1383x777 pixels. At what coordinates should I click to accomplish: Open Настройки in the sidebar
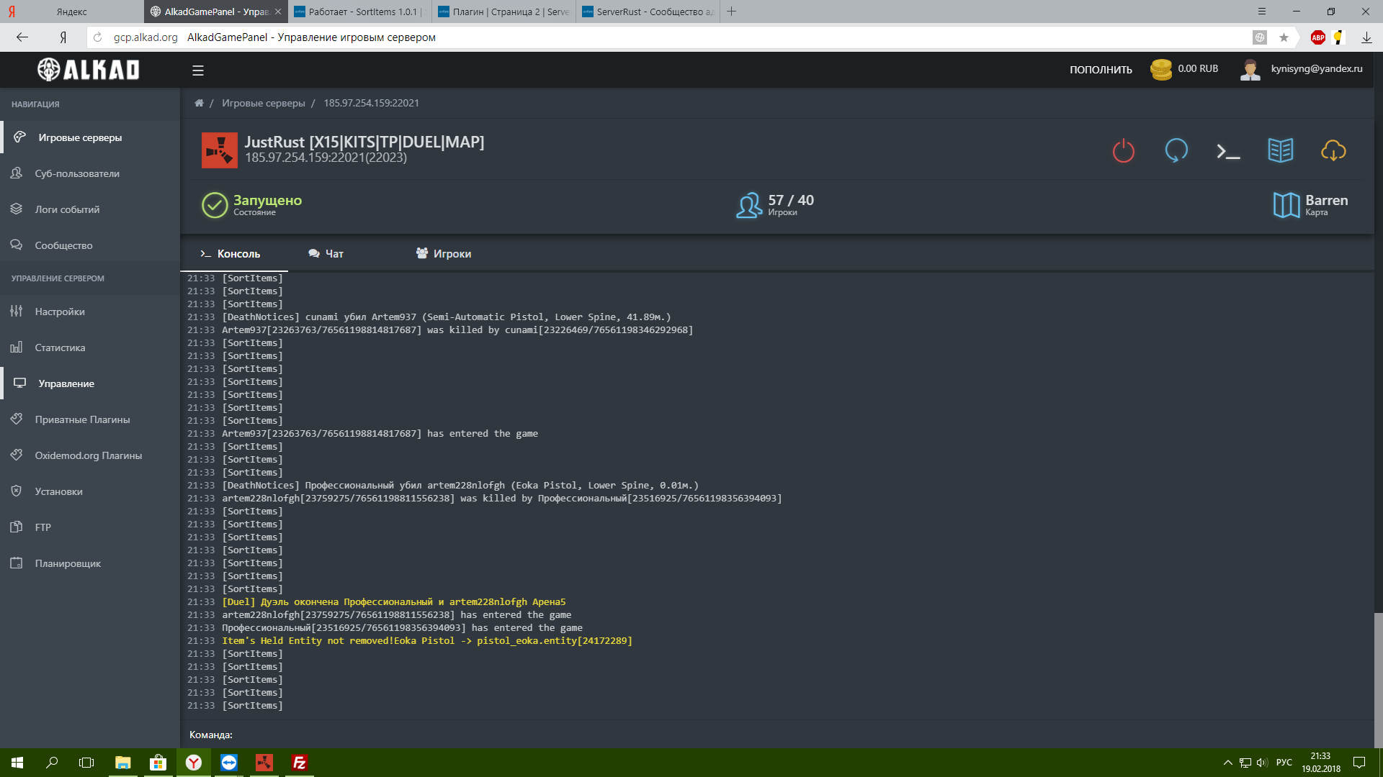[x=60, y=312]
